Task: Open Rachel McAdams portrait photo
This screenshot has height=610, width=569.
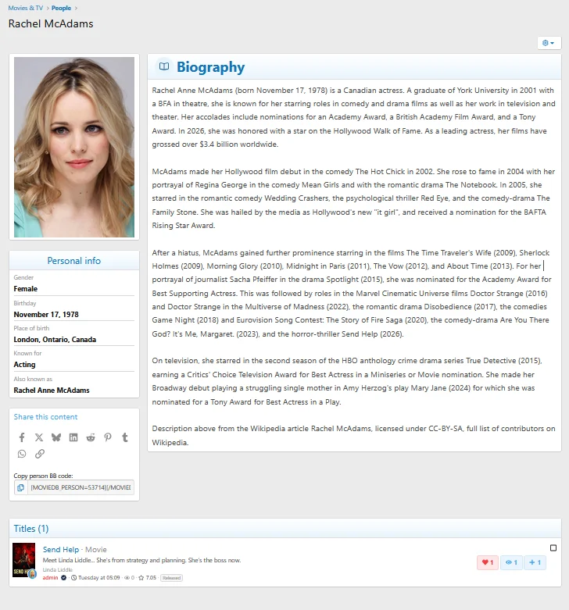Action: [x=74, y=147]
